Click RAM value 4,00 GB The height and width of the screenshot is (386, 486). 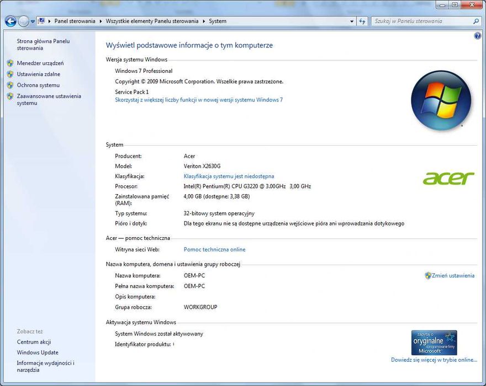tap(216, 196)
